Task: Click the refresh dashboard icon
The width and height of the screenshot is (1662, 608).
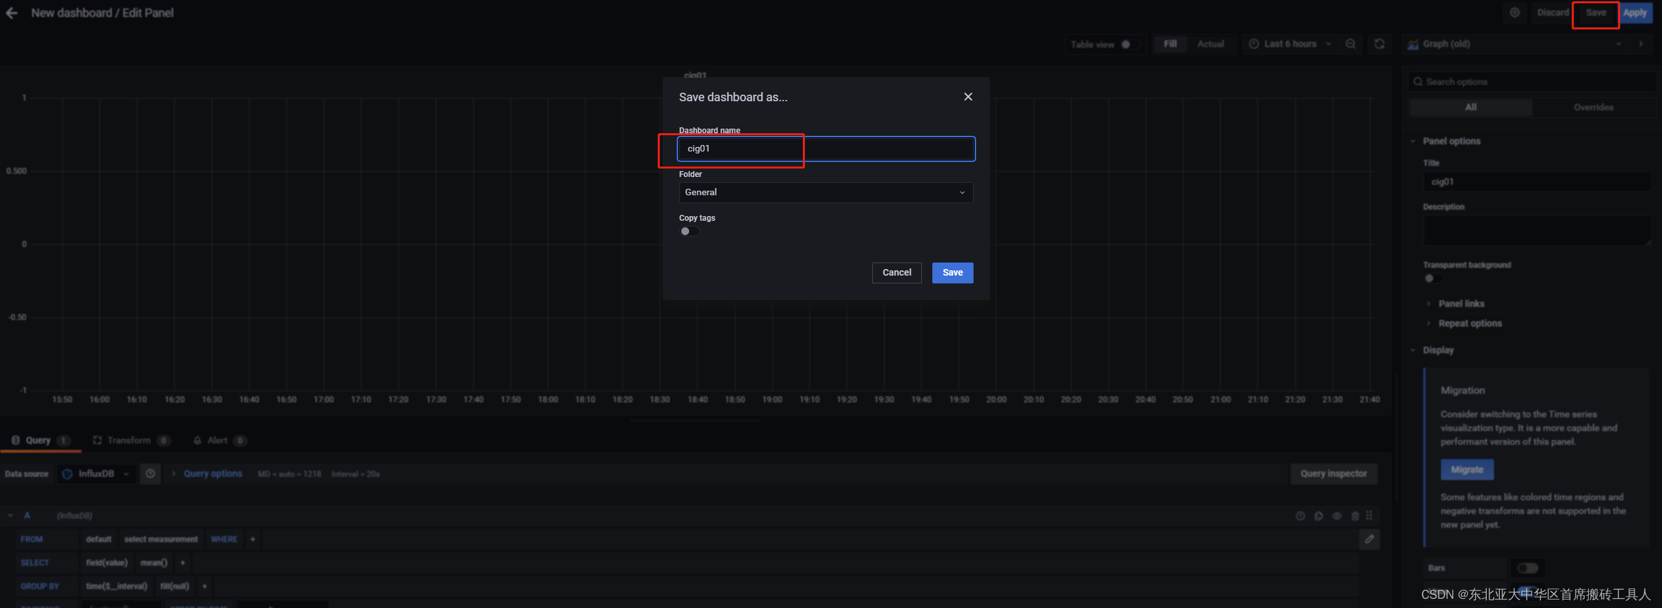Action: click(x=1380, y=44)
